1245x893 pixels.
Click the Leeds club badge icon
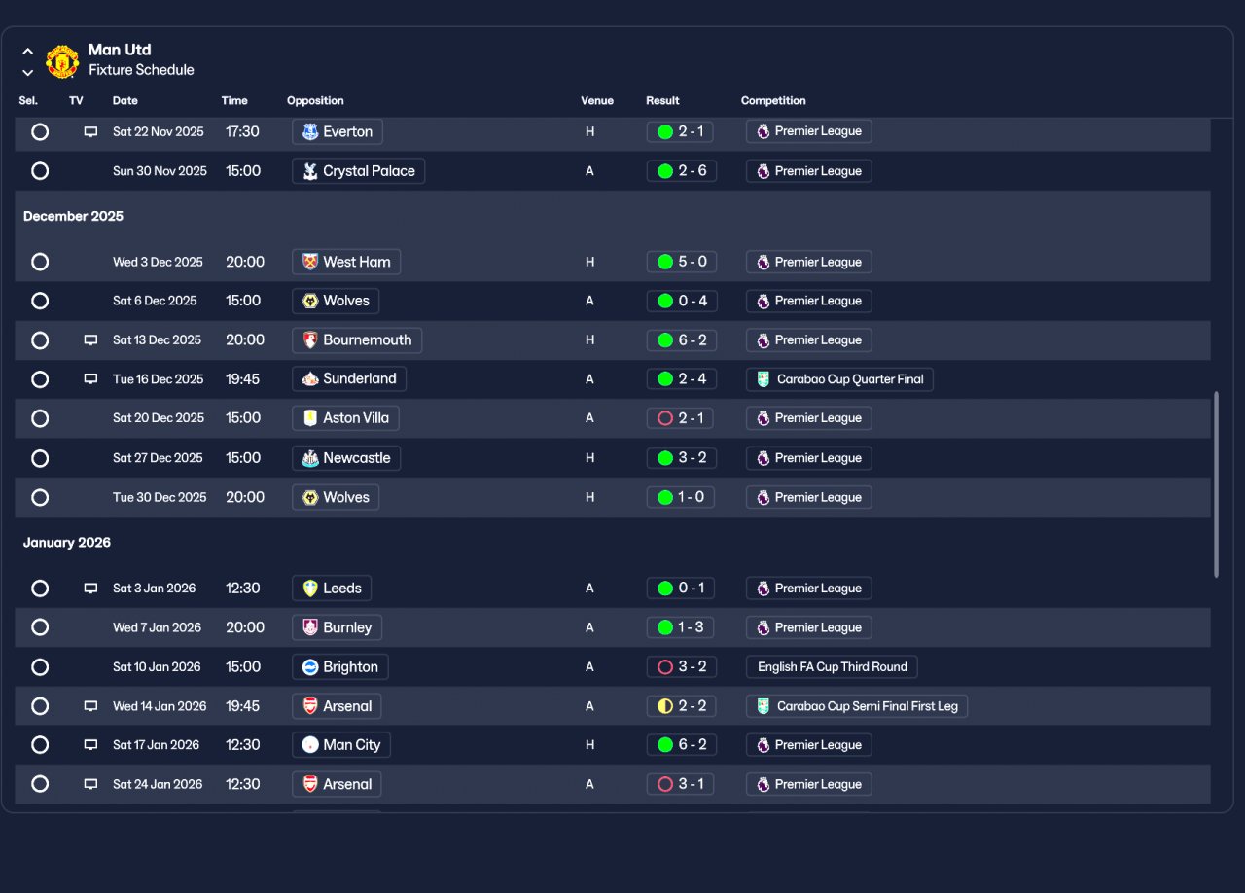pyautogui.click(x=310, y=589)
